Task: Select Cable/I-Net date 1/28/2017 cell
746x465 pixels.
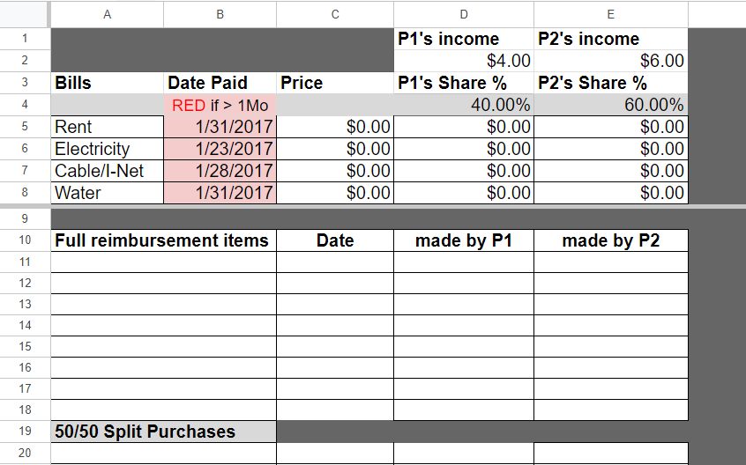Action: pos(220,170)
